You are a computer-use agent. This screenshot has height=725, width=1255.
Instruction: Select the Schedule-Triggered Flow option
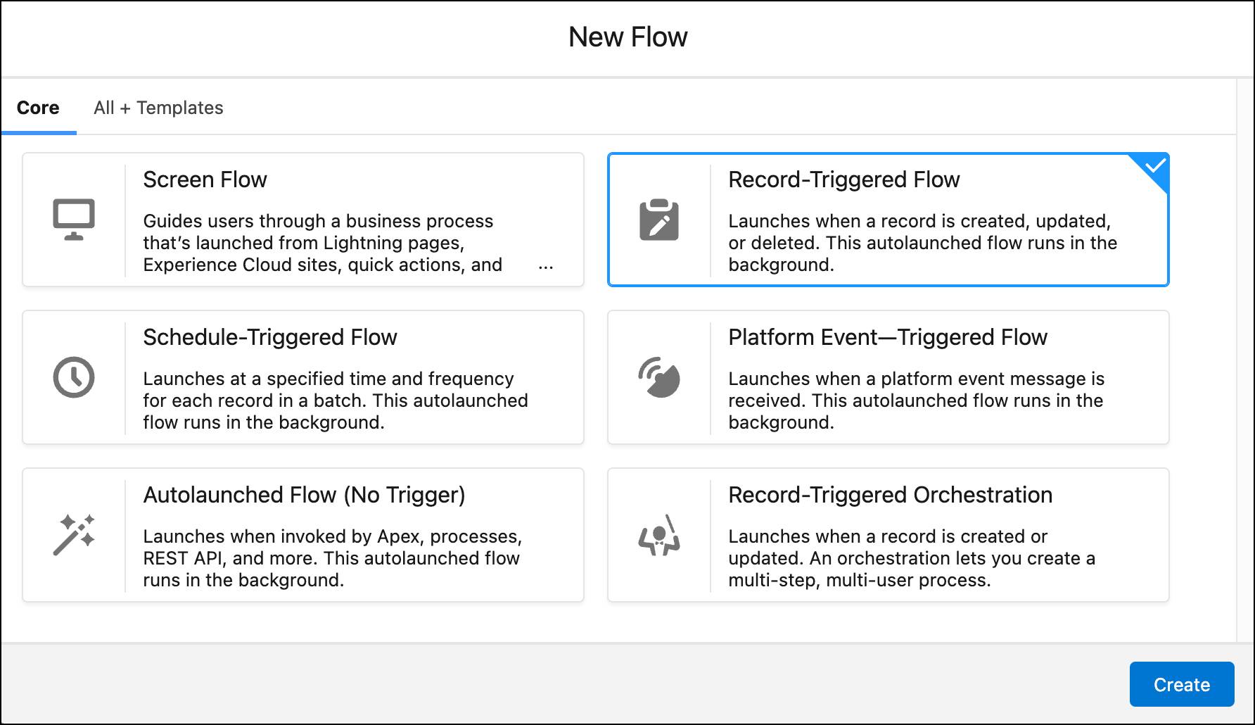pyautogui.click(x=302, y=377)
